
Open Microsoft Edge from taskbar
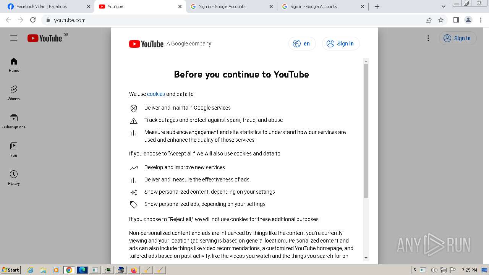click(x=82, y=270)
